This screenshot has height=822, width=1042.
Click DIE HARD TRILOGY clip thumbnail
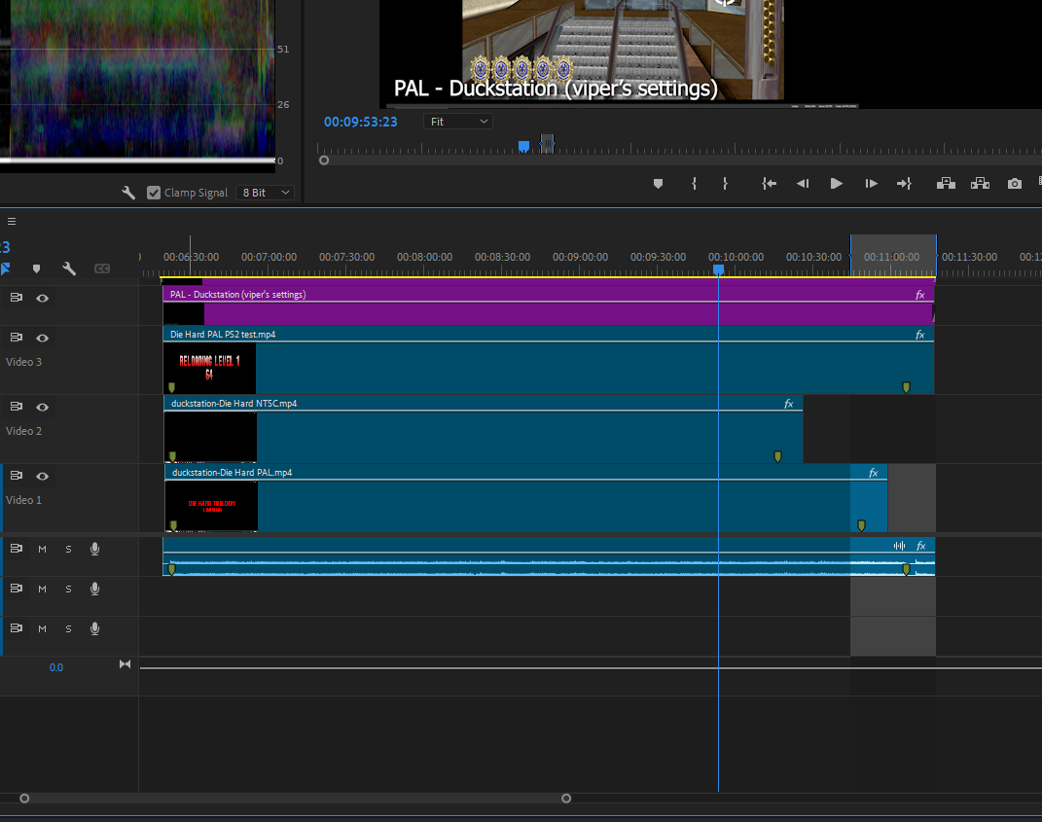[211, 506]
